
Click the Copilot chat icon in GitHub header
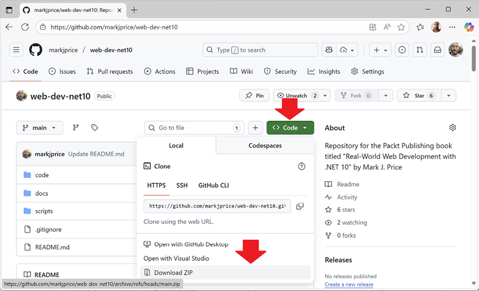(x=329, y=50)
